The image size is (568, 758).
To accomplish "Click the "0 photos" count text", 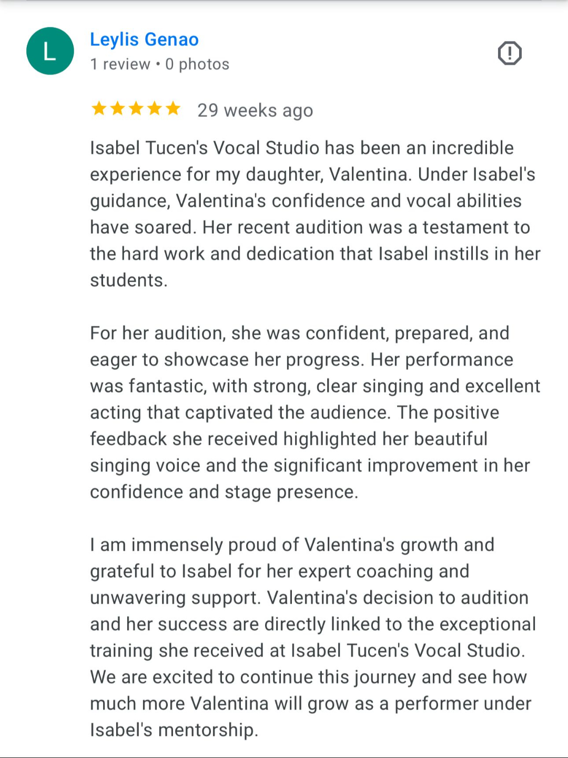I will 197,64.
